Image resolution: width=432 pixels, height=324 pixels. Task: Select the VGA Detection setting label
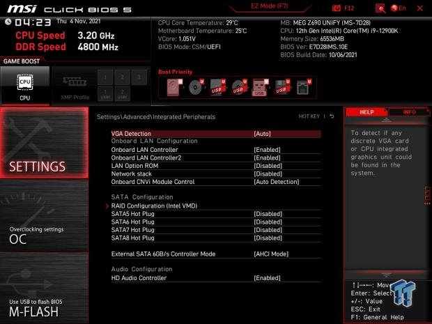point(131,134)
